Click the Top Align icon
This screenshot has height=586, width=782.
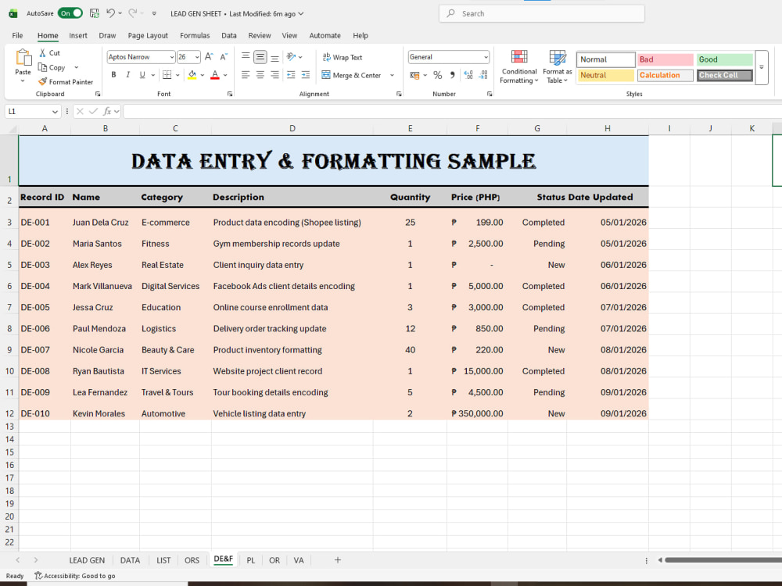246,57
